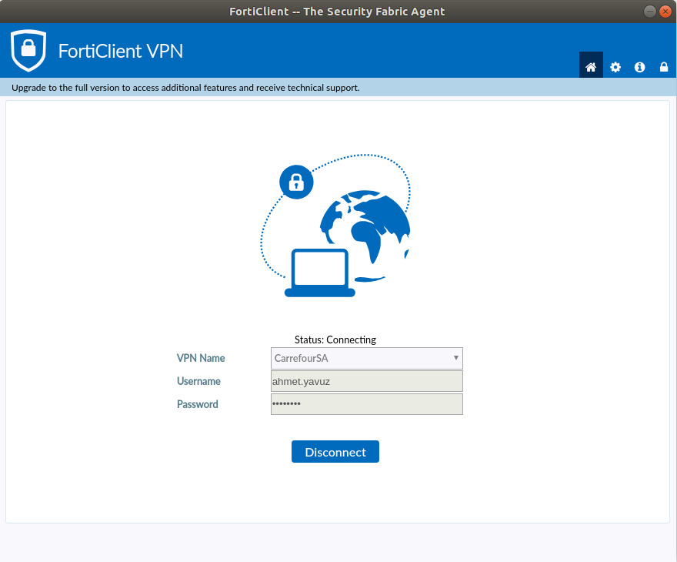This screenshot has height=562, width=677.
Task: Click the Disconnect button
Action: point(335,452)
